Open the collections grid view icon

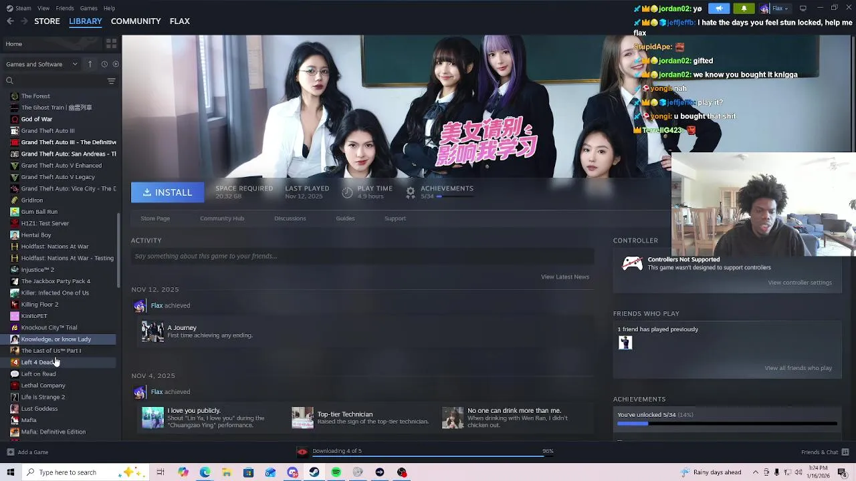point(111,43)
